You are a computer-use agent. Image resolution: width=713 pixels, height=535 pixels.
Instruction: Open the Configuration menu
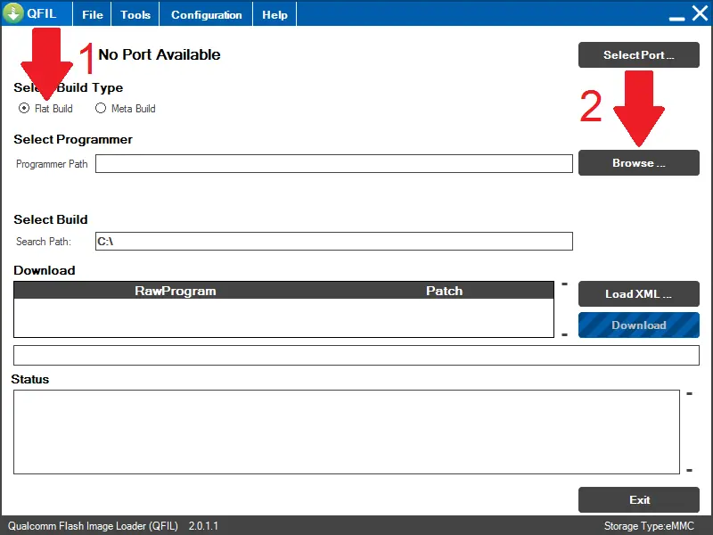206,14
